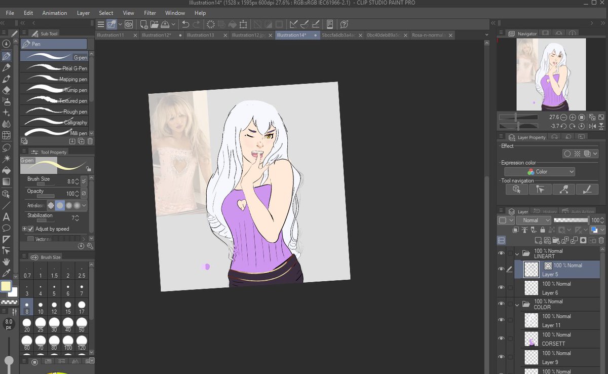608x374 pixels.
Task: Rotate canvas left in Navigator
Action: pos(564,126)
